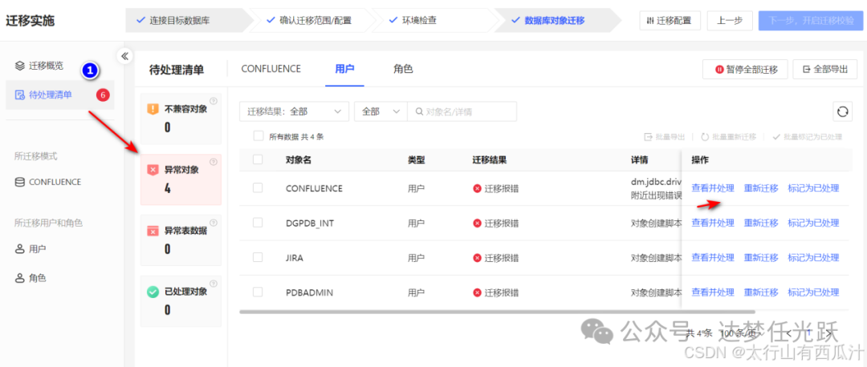Click the refresh icon above the table

[x=842, y=112]
